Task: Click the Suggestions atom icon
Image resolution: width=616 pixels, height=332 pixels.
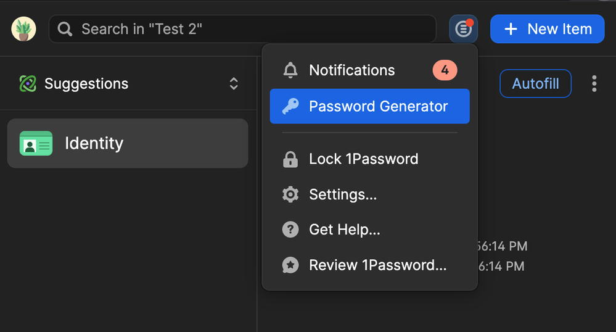Action: pyautogui.click(x=28, y=84)
